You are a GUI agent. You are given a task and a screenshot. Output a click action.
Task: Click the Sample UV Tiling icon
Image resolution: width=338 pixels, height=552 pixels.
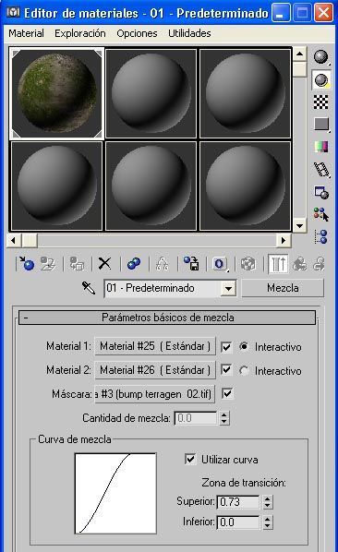pyautogui.click(x=321, y=124)
